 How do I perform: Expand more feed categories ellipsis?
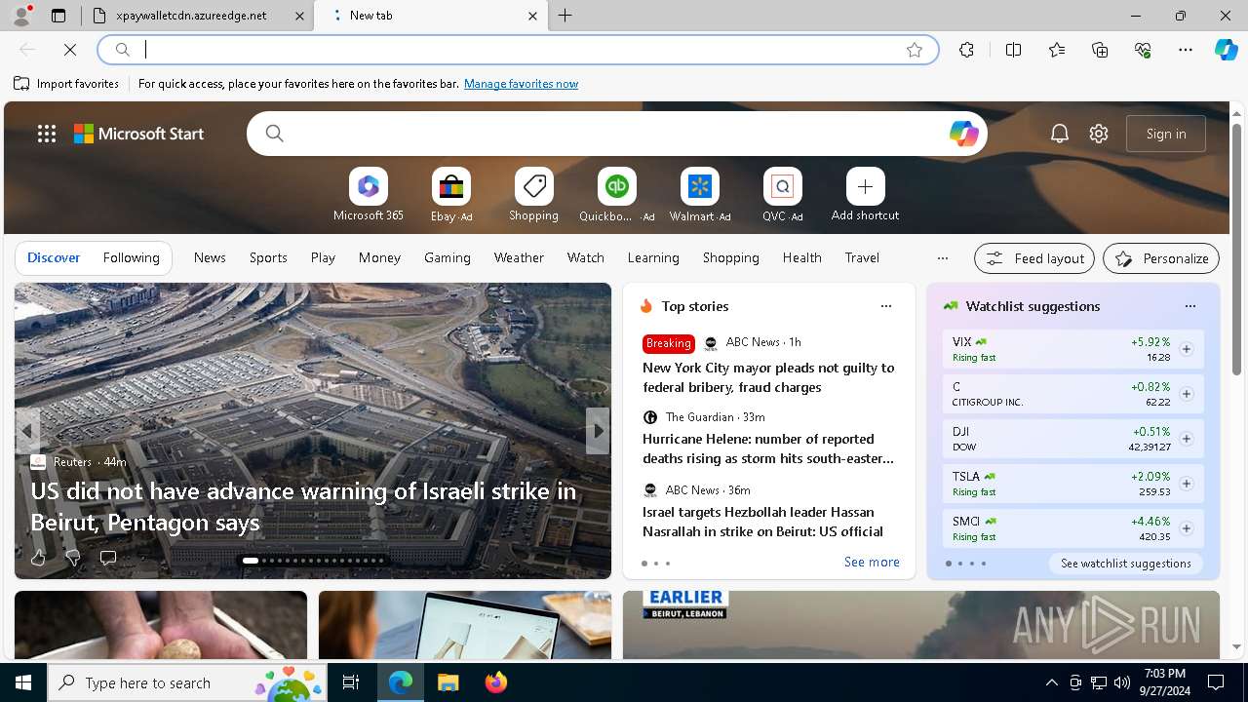(942, 258)
